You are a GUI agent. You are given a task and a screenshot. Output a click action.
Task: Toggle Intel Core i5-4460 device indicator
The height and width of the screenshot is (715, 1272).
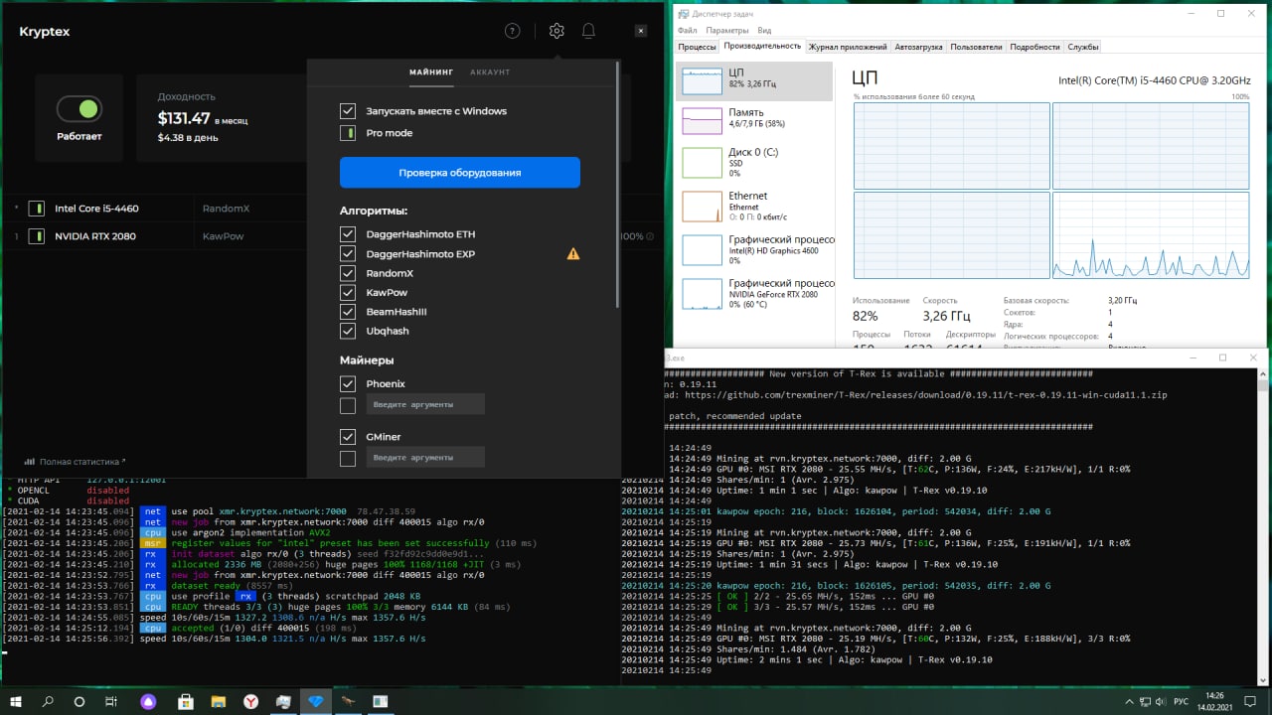point(36,209)
